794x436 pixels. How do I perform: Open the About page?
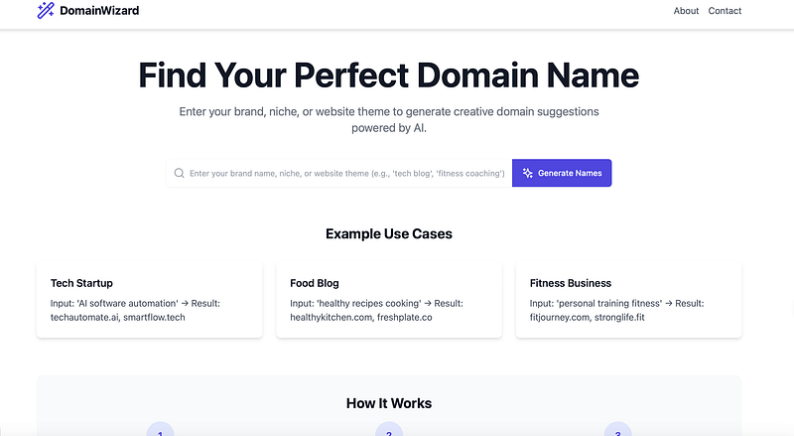(x=686, y=11)
